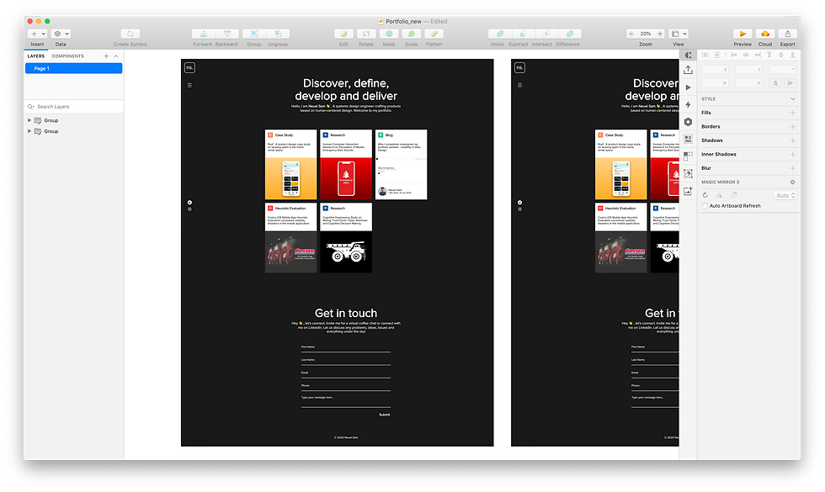
Task: Click the Group toolbar icon
Action: (254, 34)
